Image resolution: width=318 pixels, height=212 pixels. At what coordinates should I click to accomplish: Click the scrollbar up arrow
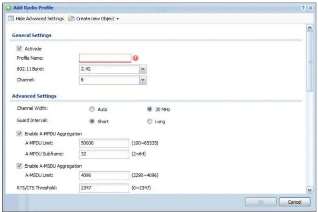[310, 27]
